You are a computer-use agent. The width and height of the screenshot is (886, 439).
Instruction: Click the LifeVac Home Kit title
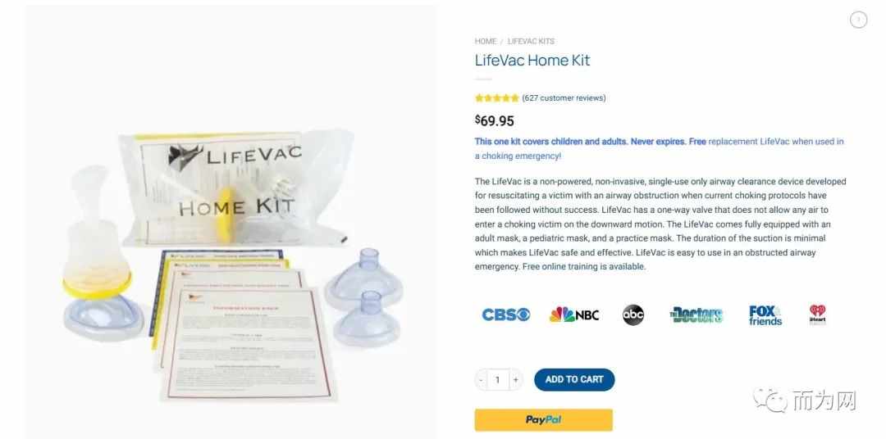(532, 61)
